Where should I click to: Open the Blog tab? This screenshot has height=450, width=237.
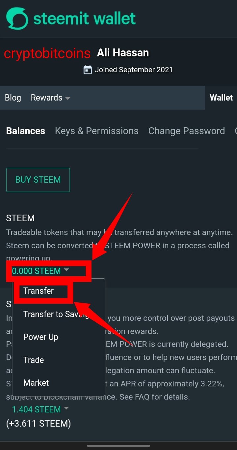coord(13,98)
